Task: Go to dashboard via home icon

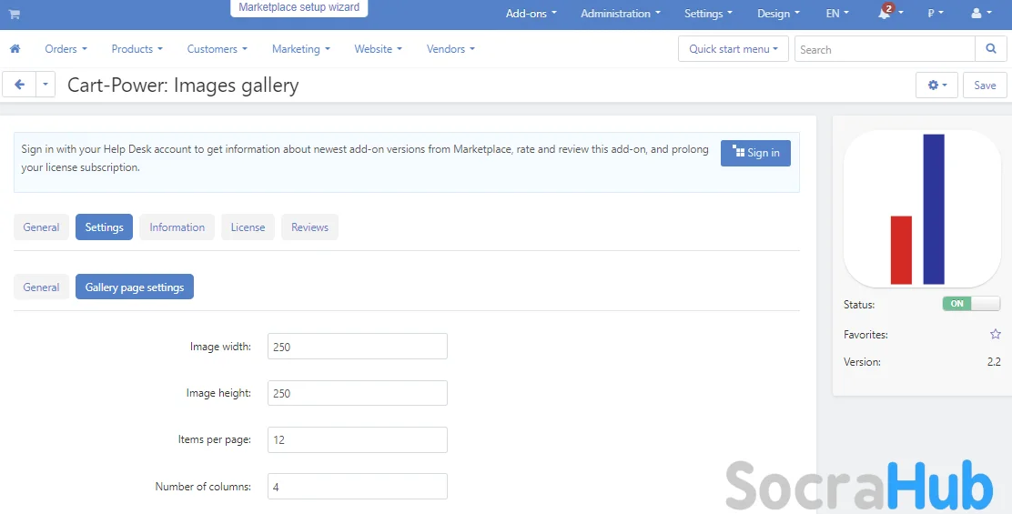Action: [x=15, y=49]
